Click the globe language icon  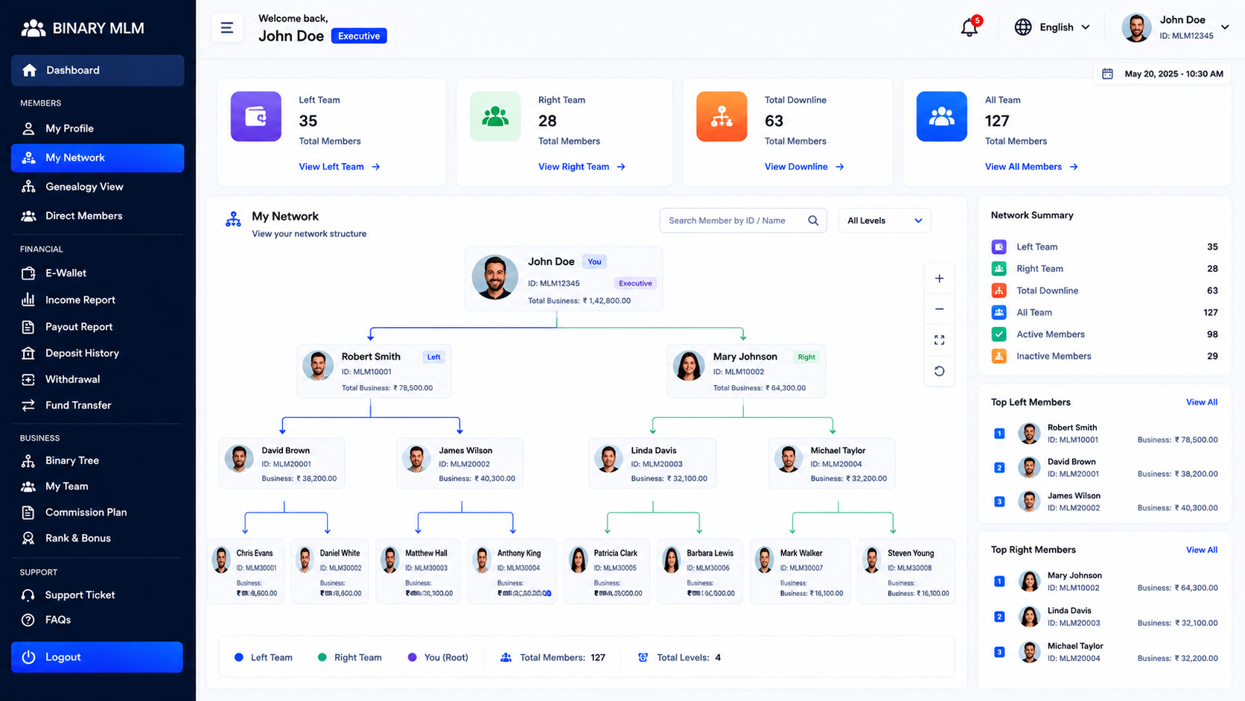(1023, 27)
